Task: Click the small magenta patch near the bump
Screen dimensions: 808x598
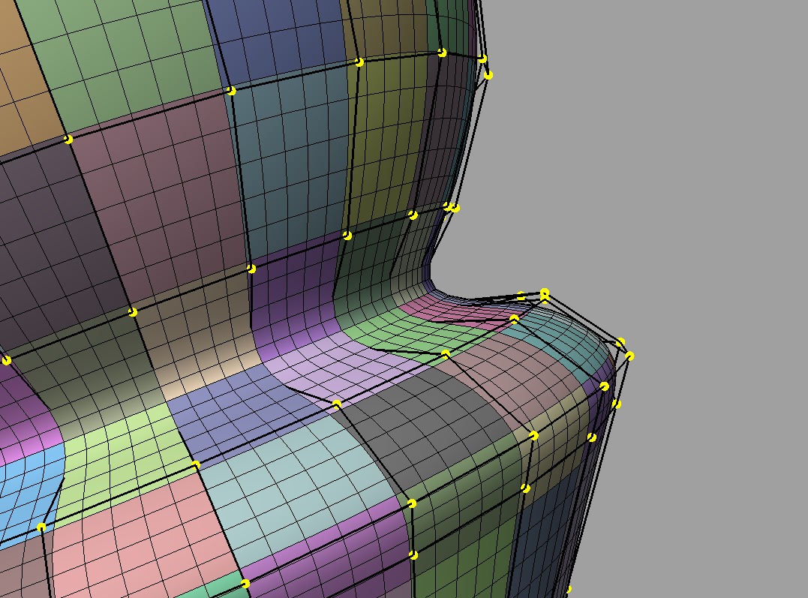Action: click(x=435, y=309)
